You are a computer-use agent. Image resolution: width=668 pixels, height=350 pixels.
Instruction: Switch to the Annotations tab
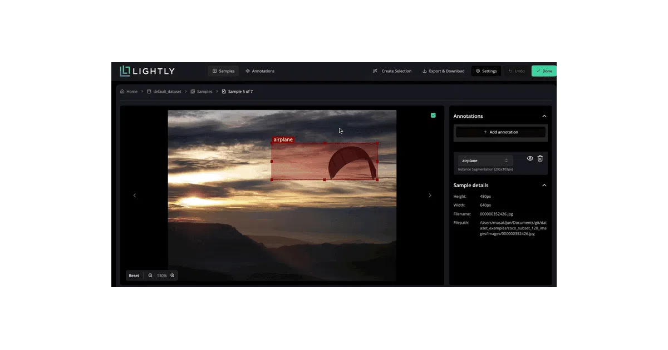tap(260, 71)
